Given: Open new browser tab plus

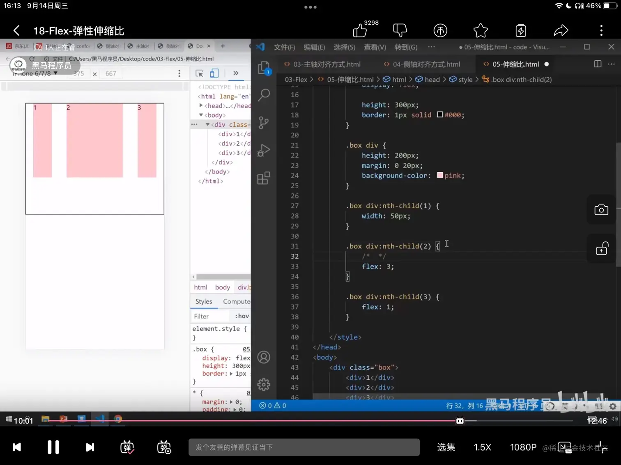Looking at the screenshot, I should point(223,46).
